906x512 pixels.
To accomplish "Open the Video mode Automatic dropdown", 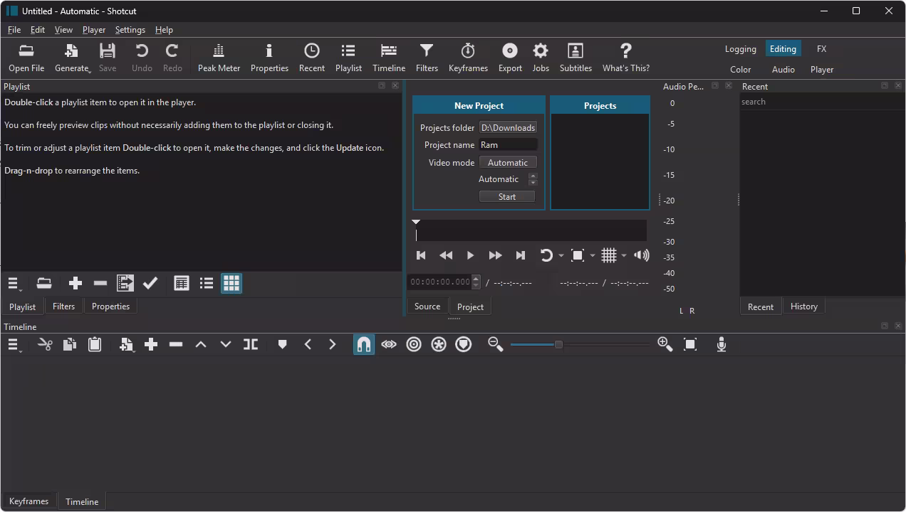I will click(508, 163).
